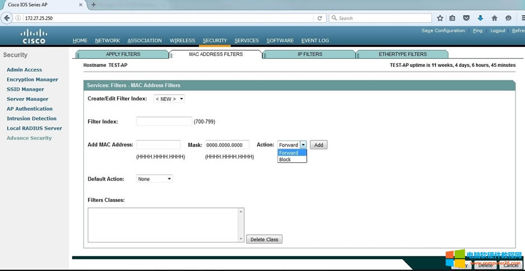This screenshot has height=271, width=525.
Task: Open Encryption Manager in the sidebar
Action: pos(32,80)
